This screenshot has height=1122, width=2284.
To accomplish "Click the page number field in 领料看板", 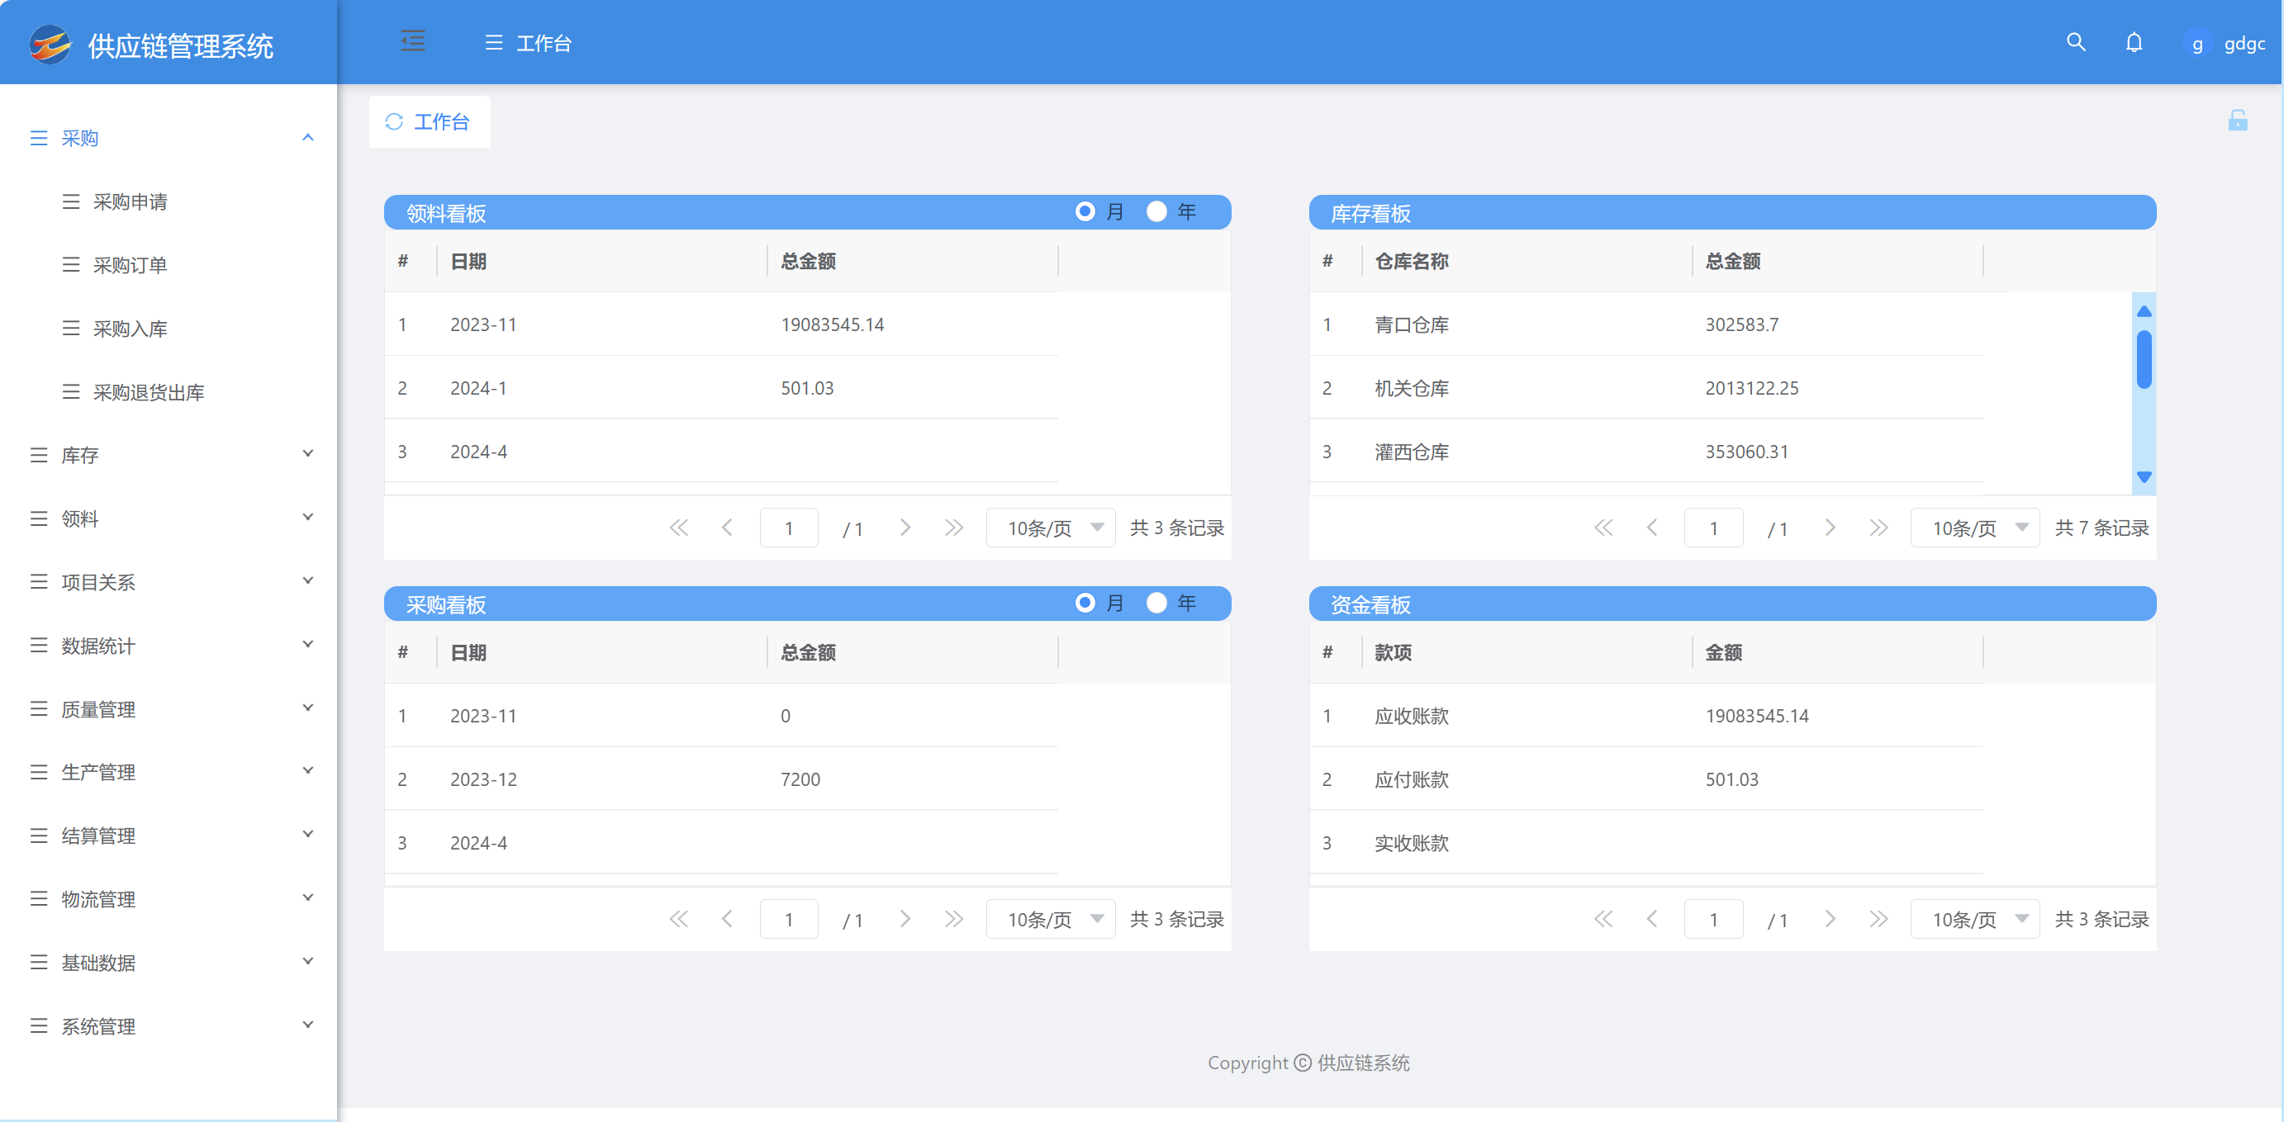I will tap(788, 528).
